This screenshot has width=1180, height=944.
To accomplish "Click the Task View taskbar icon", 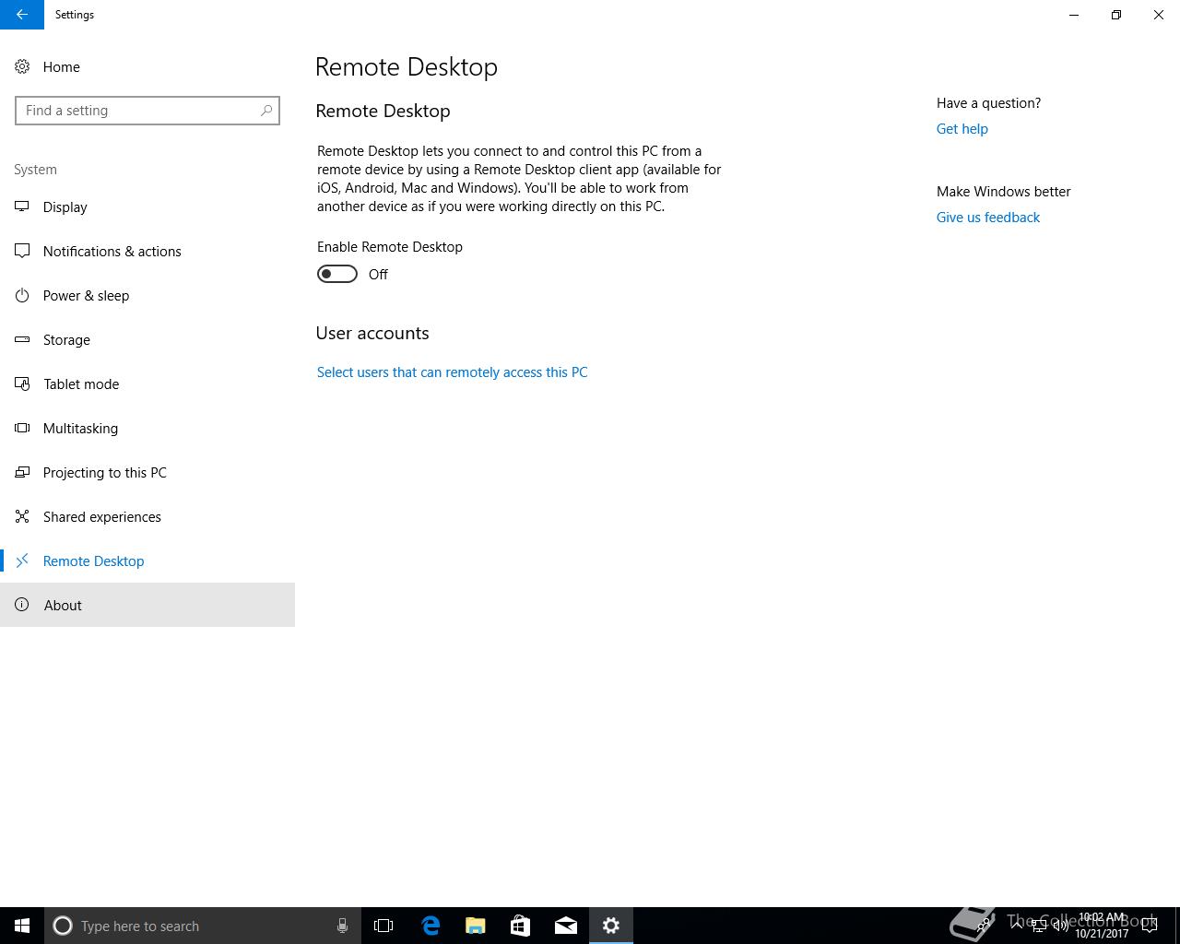I will click(x=383, y=926).
